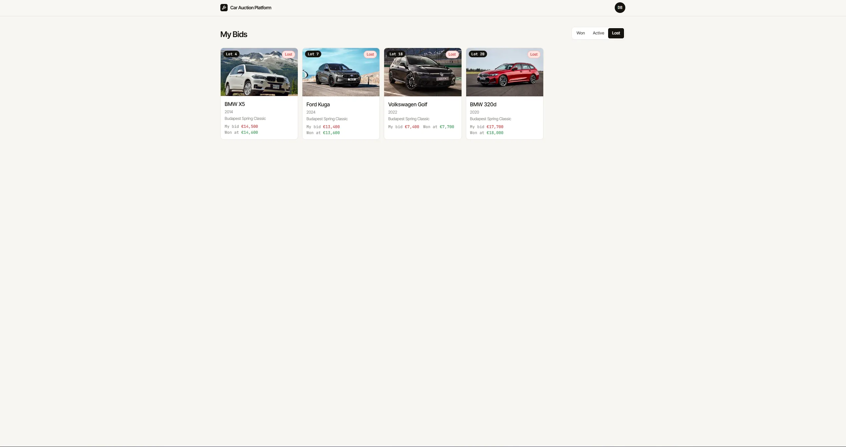This screenshot has width=846, height=447.
Task: Click the Lot 20 badge
Action: 478,54
